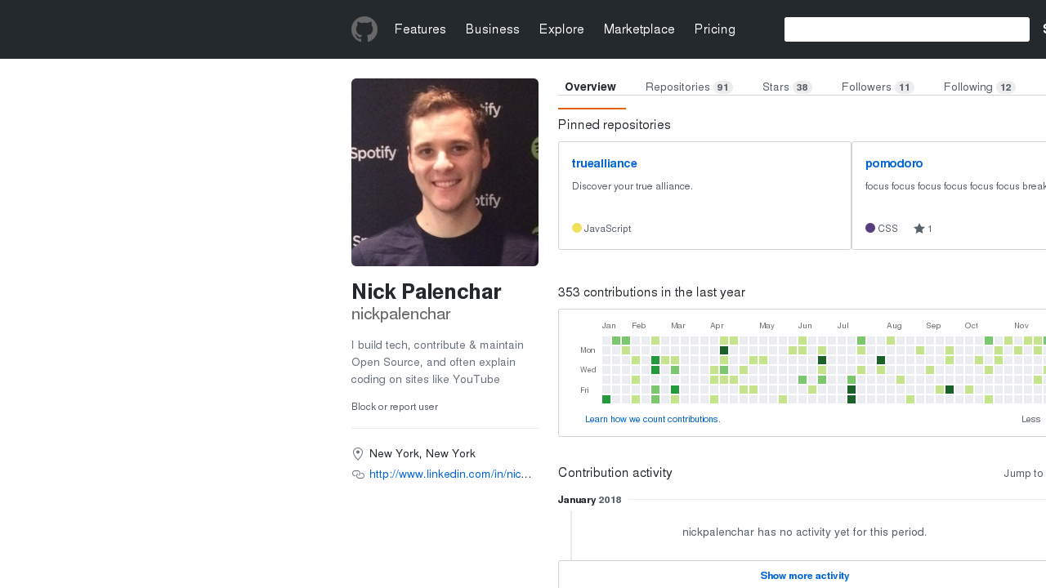Click the star icon on pomodoro card
1046x588 pixels.
tap(919, 229)
